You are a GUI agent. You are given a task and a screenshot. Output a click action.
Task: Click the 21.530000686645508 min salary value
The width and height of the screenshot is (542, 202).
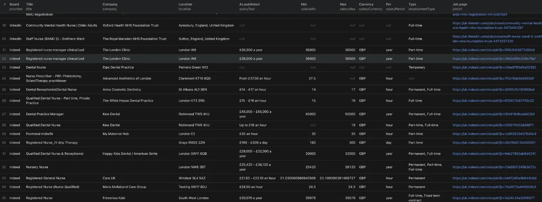pyautogui.click(x=298, y=178)
